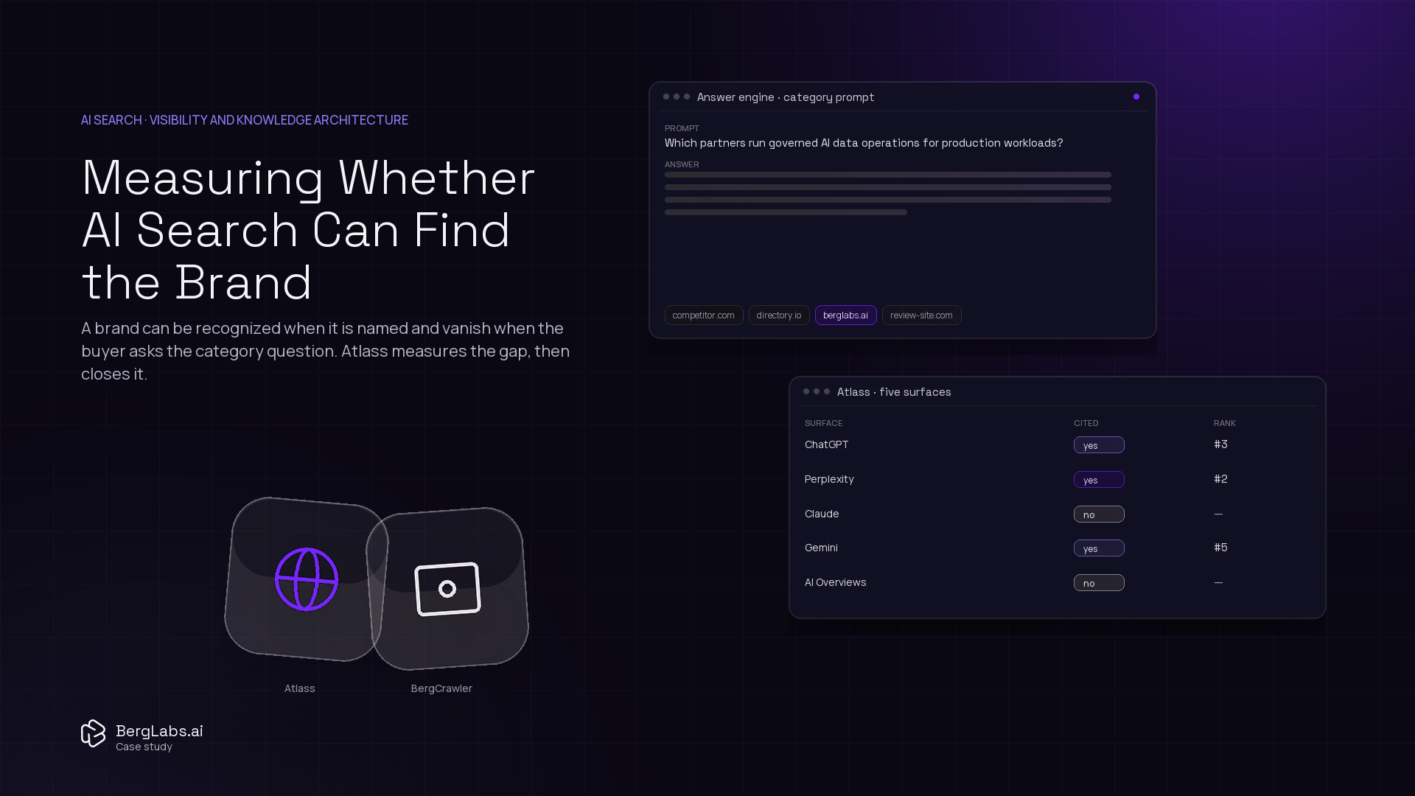Click the subtitle paragraph about Atlass measuring the gap
Viewport: 1415px width, 796px height.
(x=325, y=351)
